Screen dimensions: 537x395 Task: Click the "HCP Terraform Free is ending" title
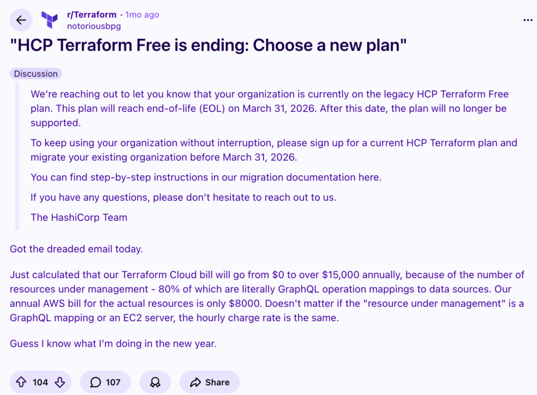click(x=209, y=46)
